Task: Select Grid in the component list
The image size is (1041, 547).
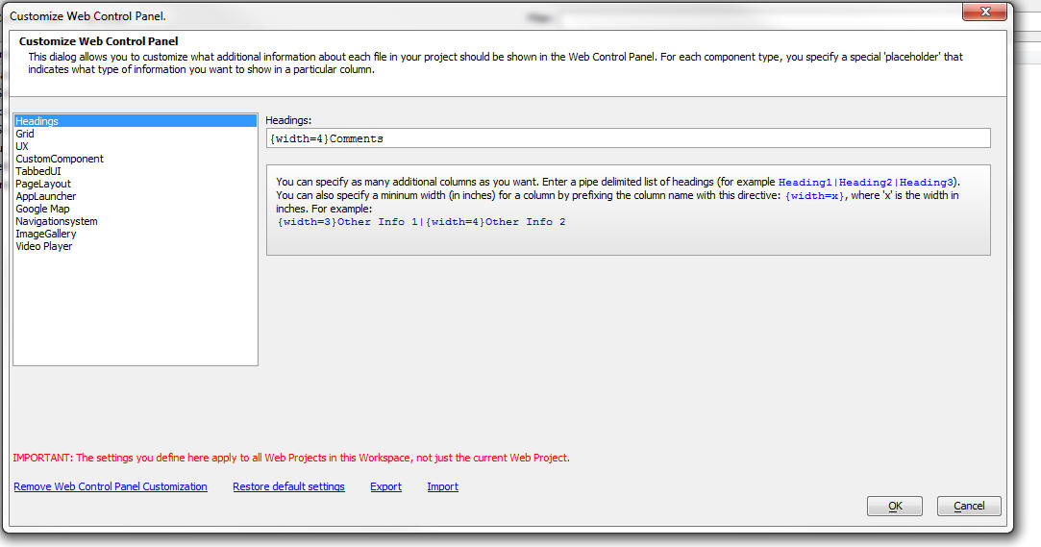Action: click(x=135, y=134)
